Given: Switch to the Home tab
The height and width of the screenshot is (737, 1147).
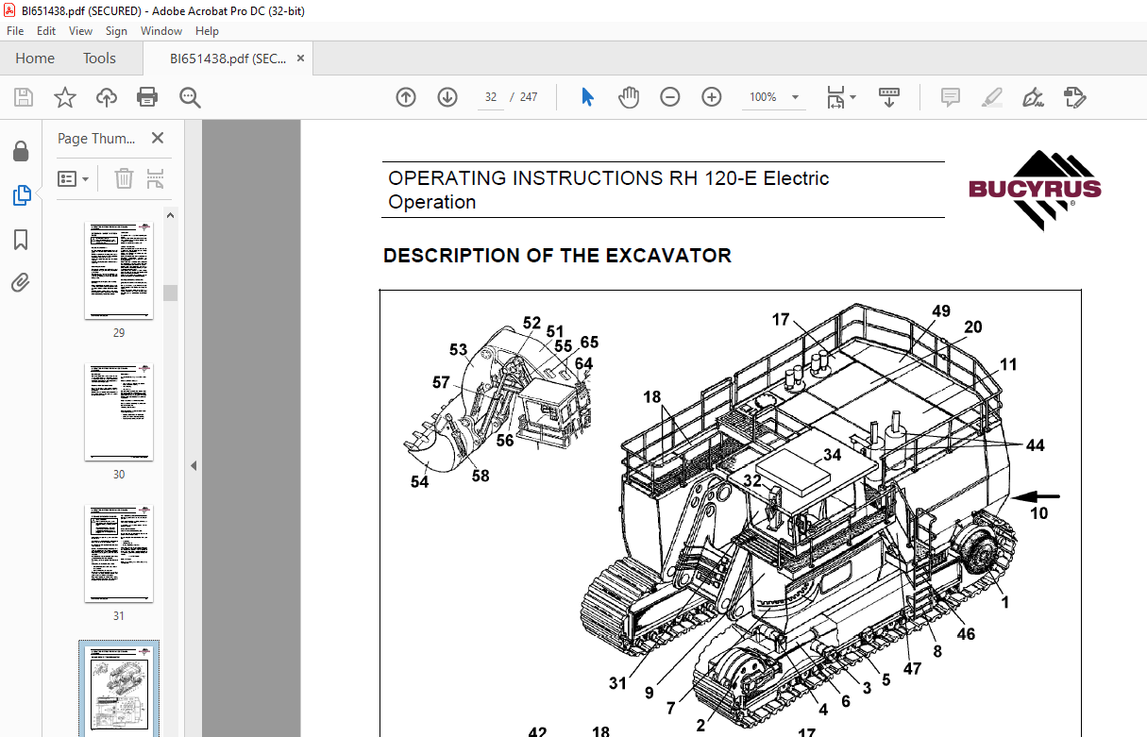Looking at the screenshot, I should pos(35,59).
